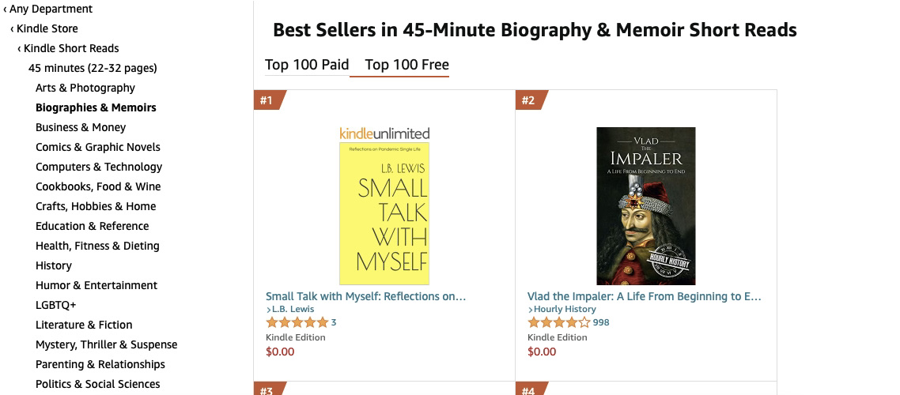Browse the Arts & Photography category
This screenshot has height=395, width=900.
point(85,88)
